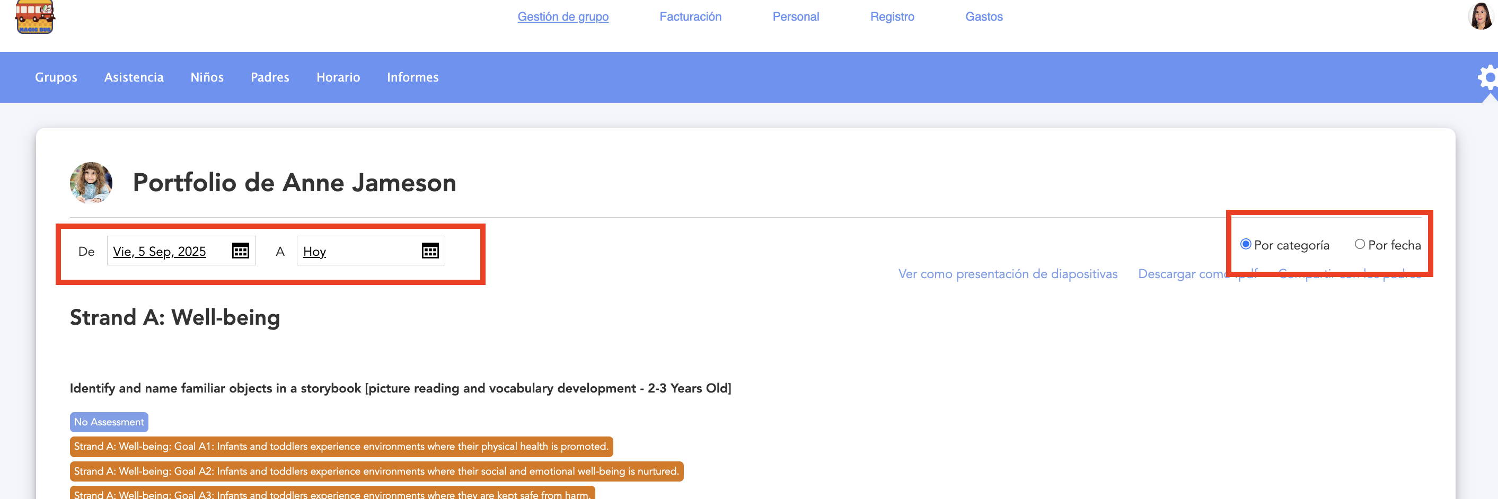
Task: Click Ver como presentación de diapositivas link
Action: tap(1008, 274)
